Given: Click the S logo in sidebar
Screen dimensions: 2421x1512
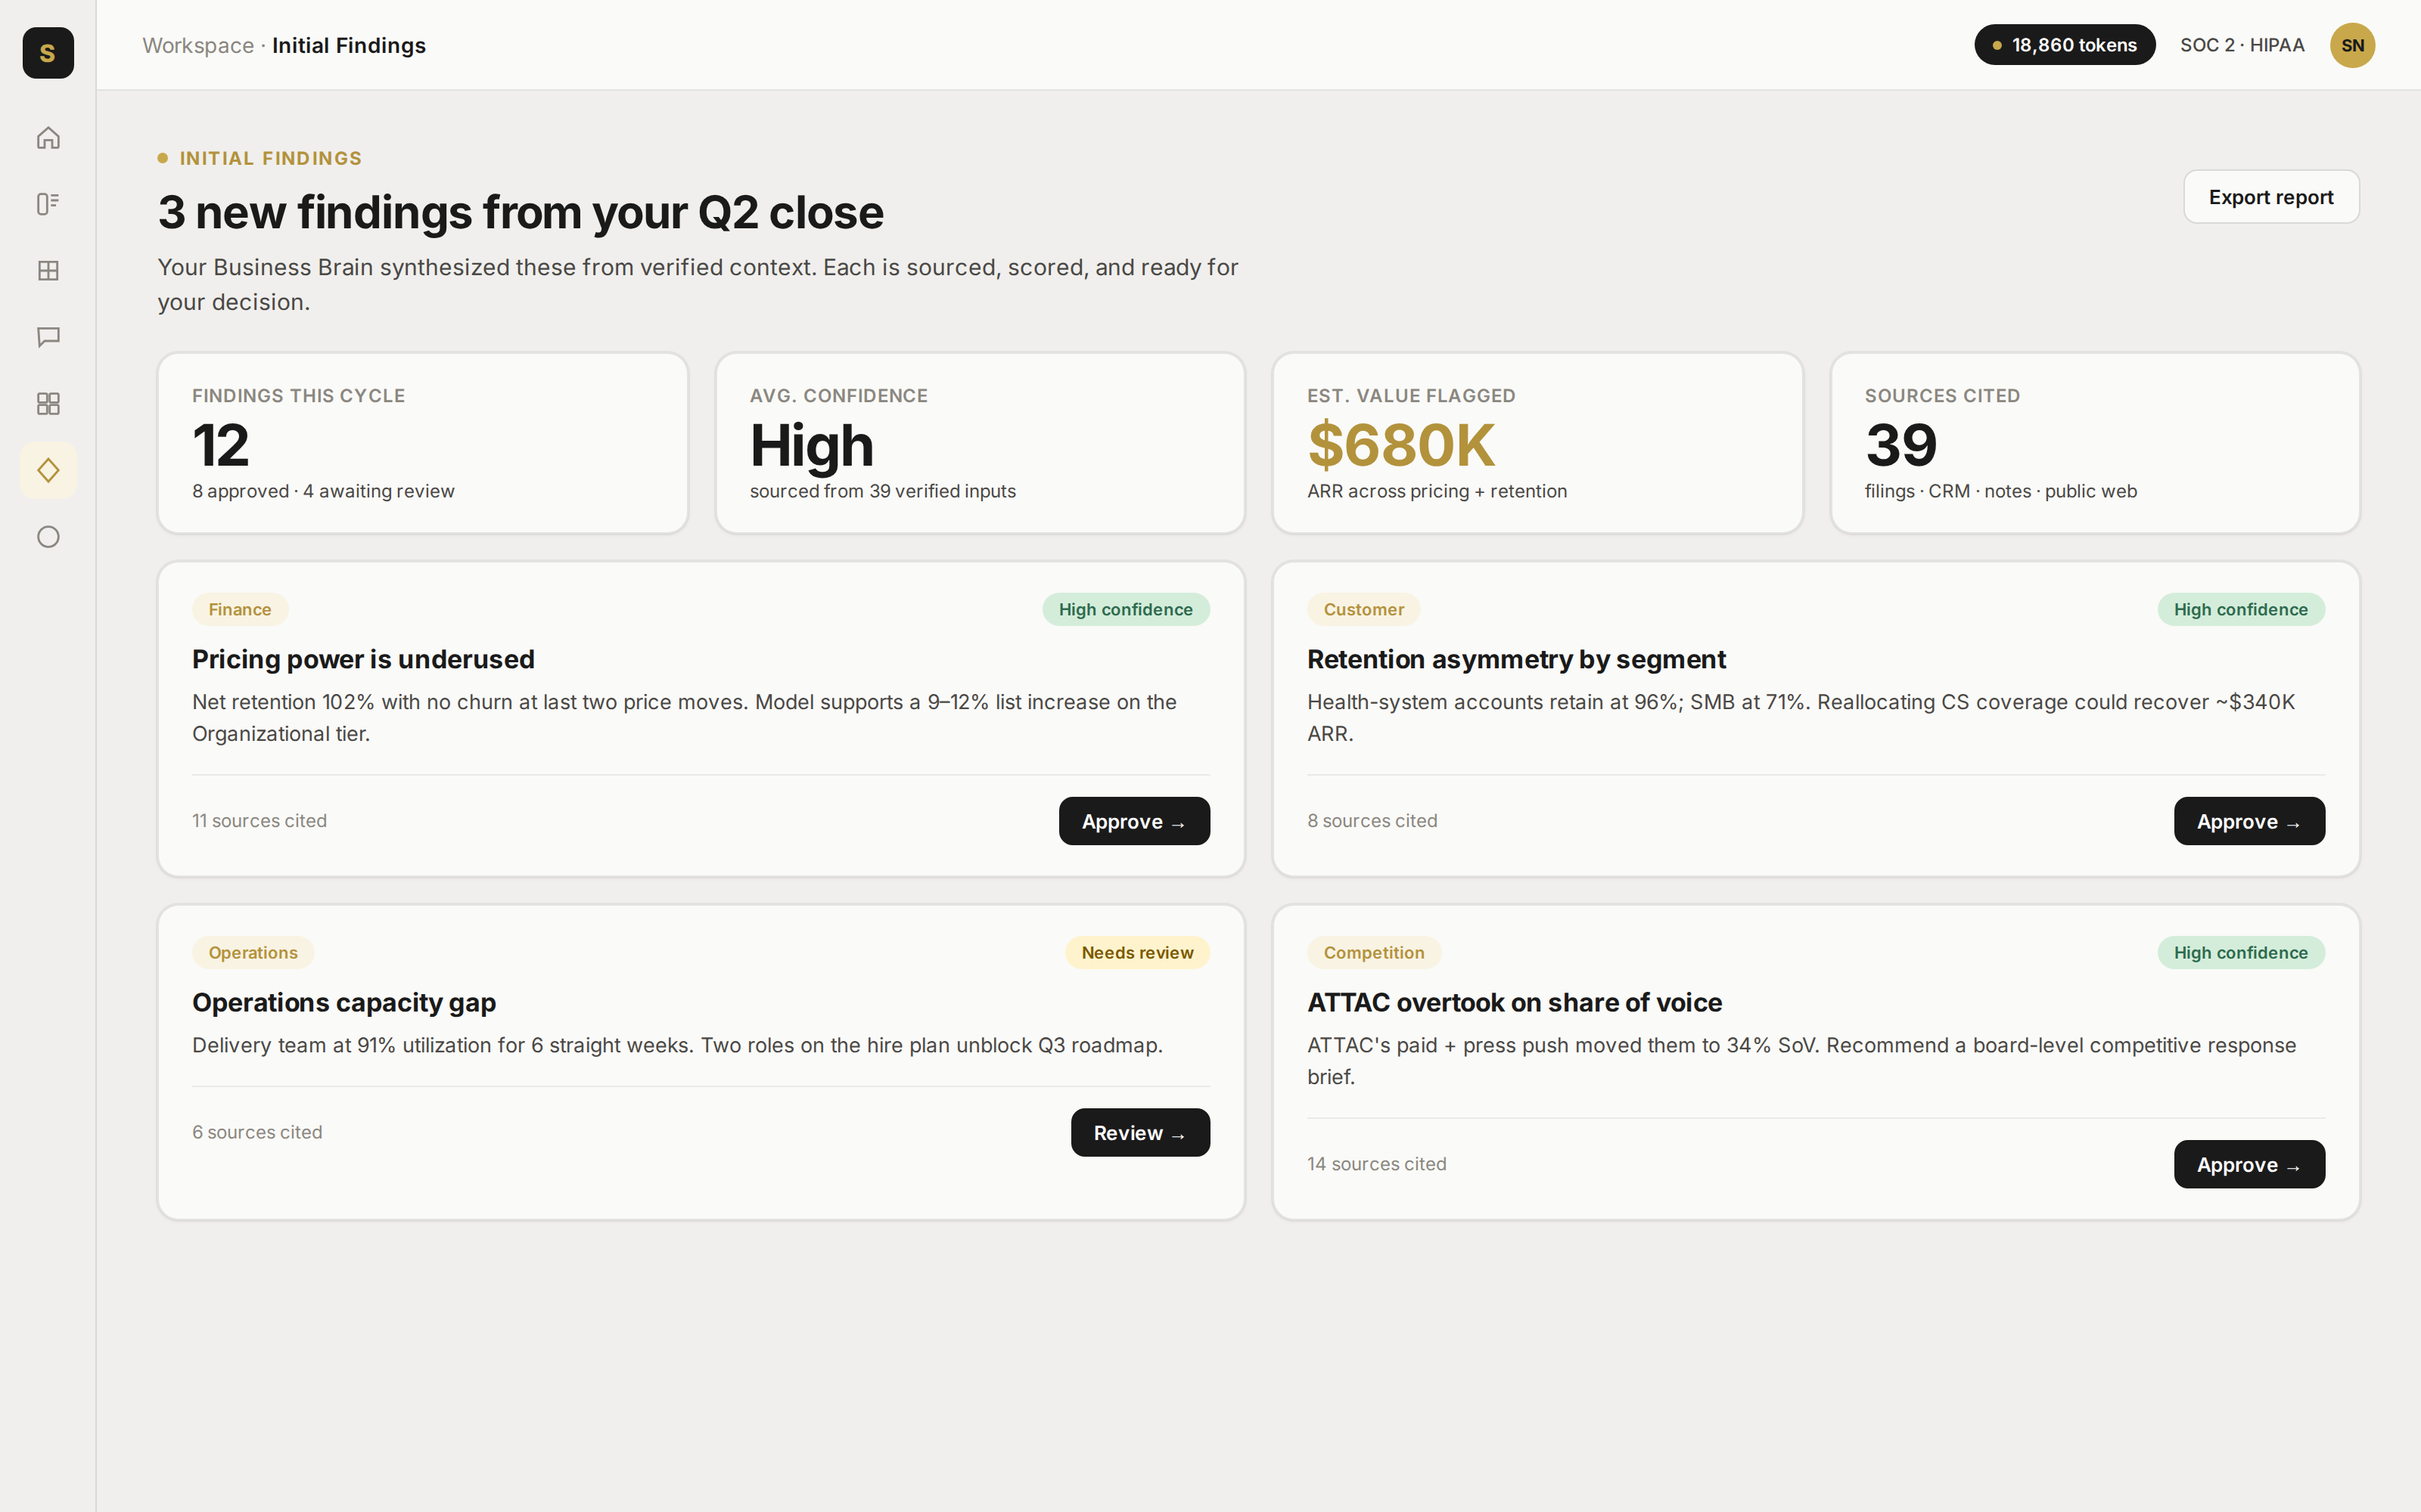Looking at the screenshot, I should tap(48, 53).
